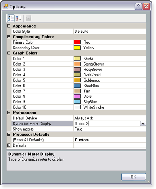Select the SteelBlue swatch for Color 6

77,86
